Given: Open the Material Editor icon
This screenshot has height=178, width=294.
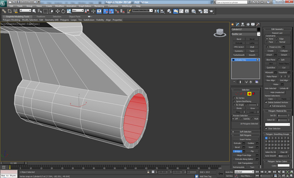Looking at the screenshot, I should pos(194,11).
